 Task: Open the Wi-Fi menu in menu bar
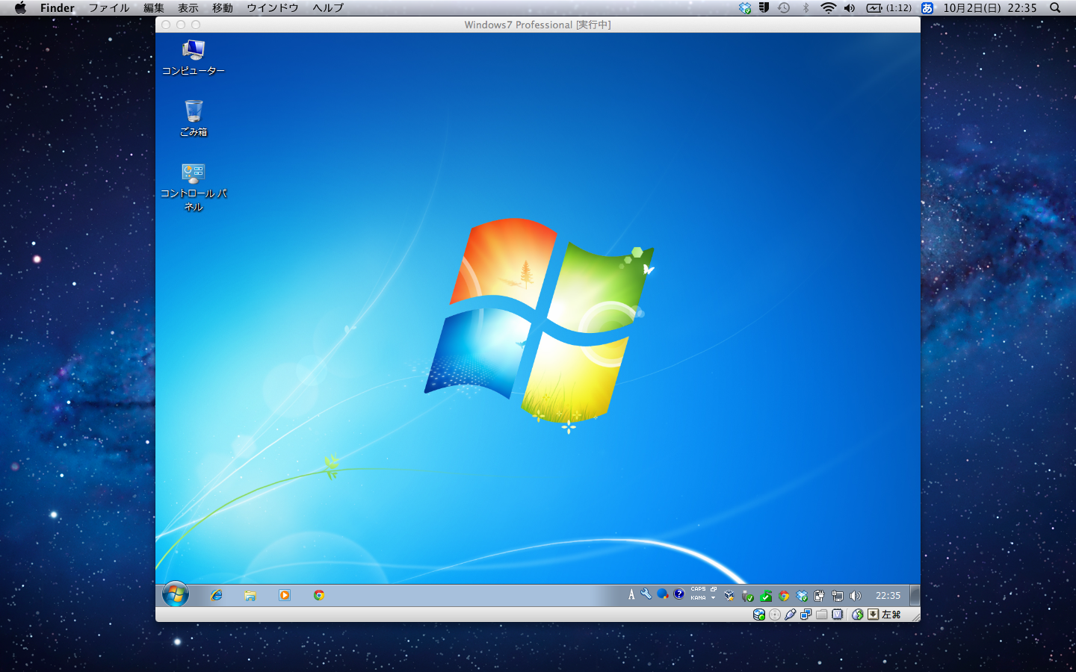pos(828,8)
